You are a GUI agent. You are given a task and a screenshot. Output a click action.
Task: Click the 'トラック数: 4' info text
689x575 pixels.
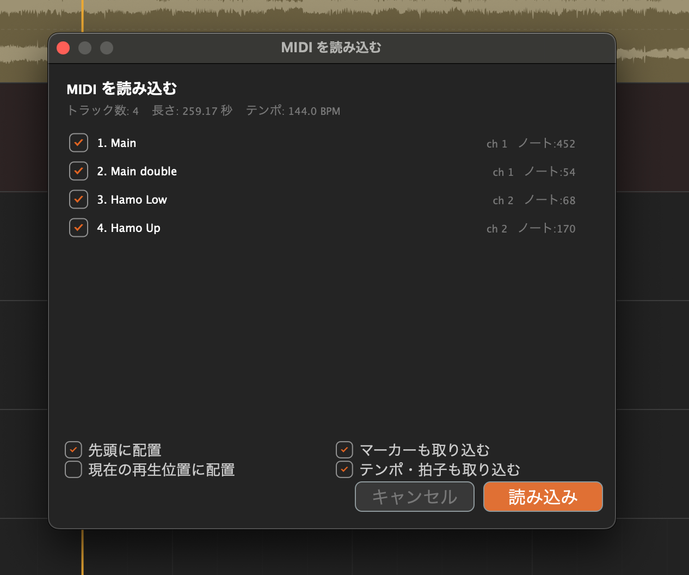[102, 111]
